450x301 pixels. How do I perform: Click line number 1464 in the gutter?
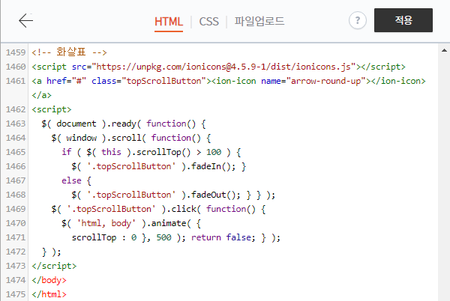click(16, 138)
